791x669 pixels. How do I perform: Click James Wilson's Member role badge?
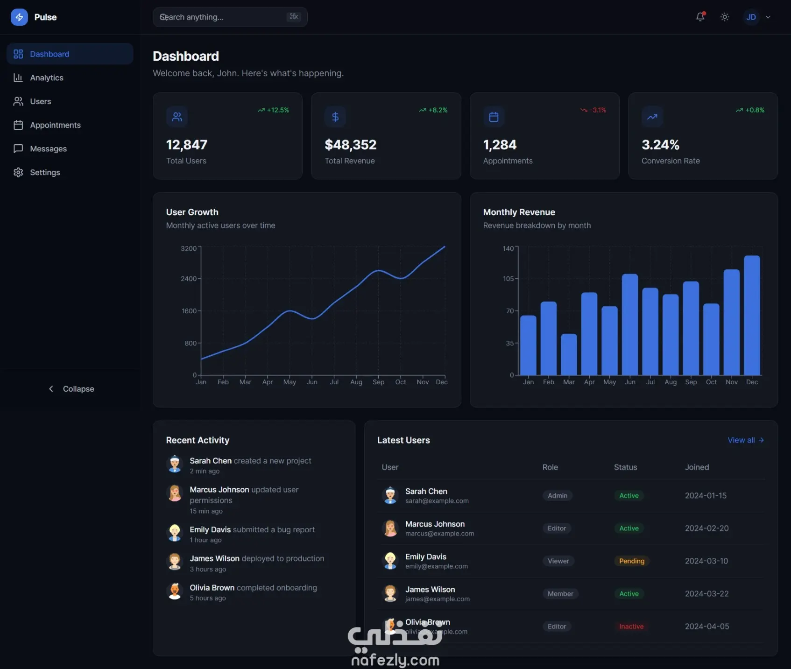pos(560,594)
